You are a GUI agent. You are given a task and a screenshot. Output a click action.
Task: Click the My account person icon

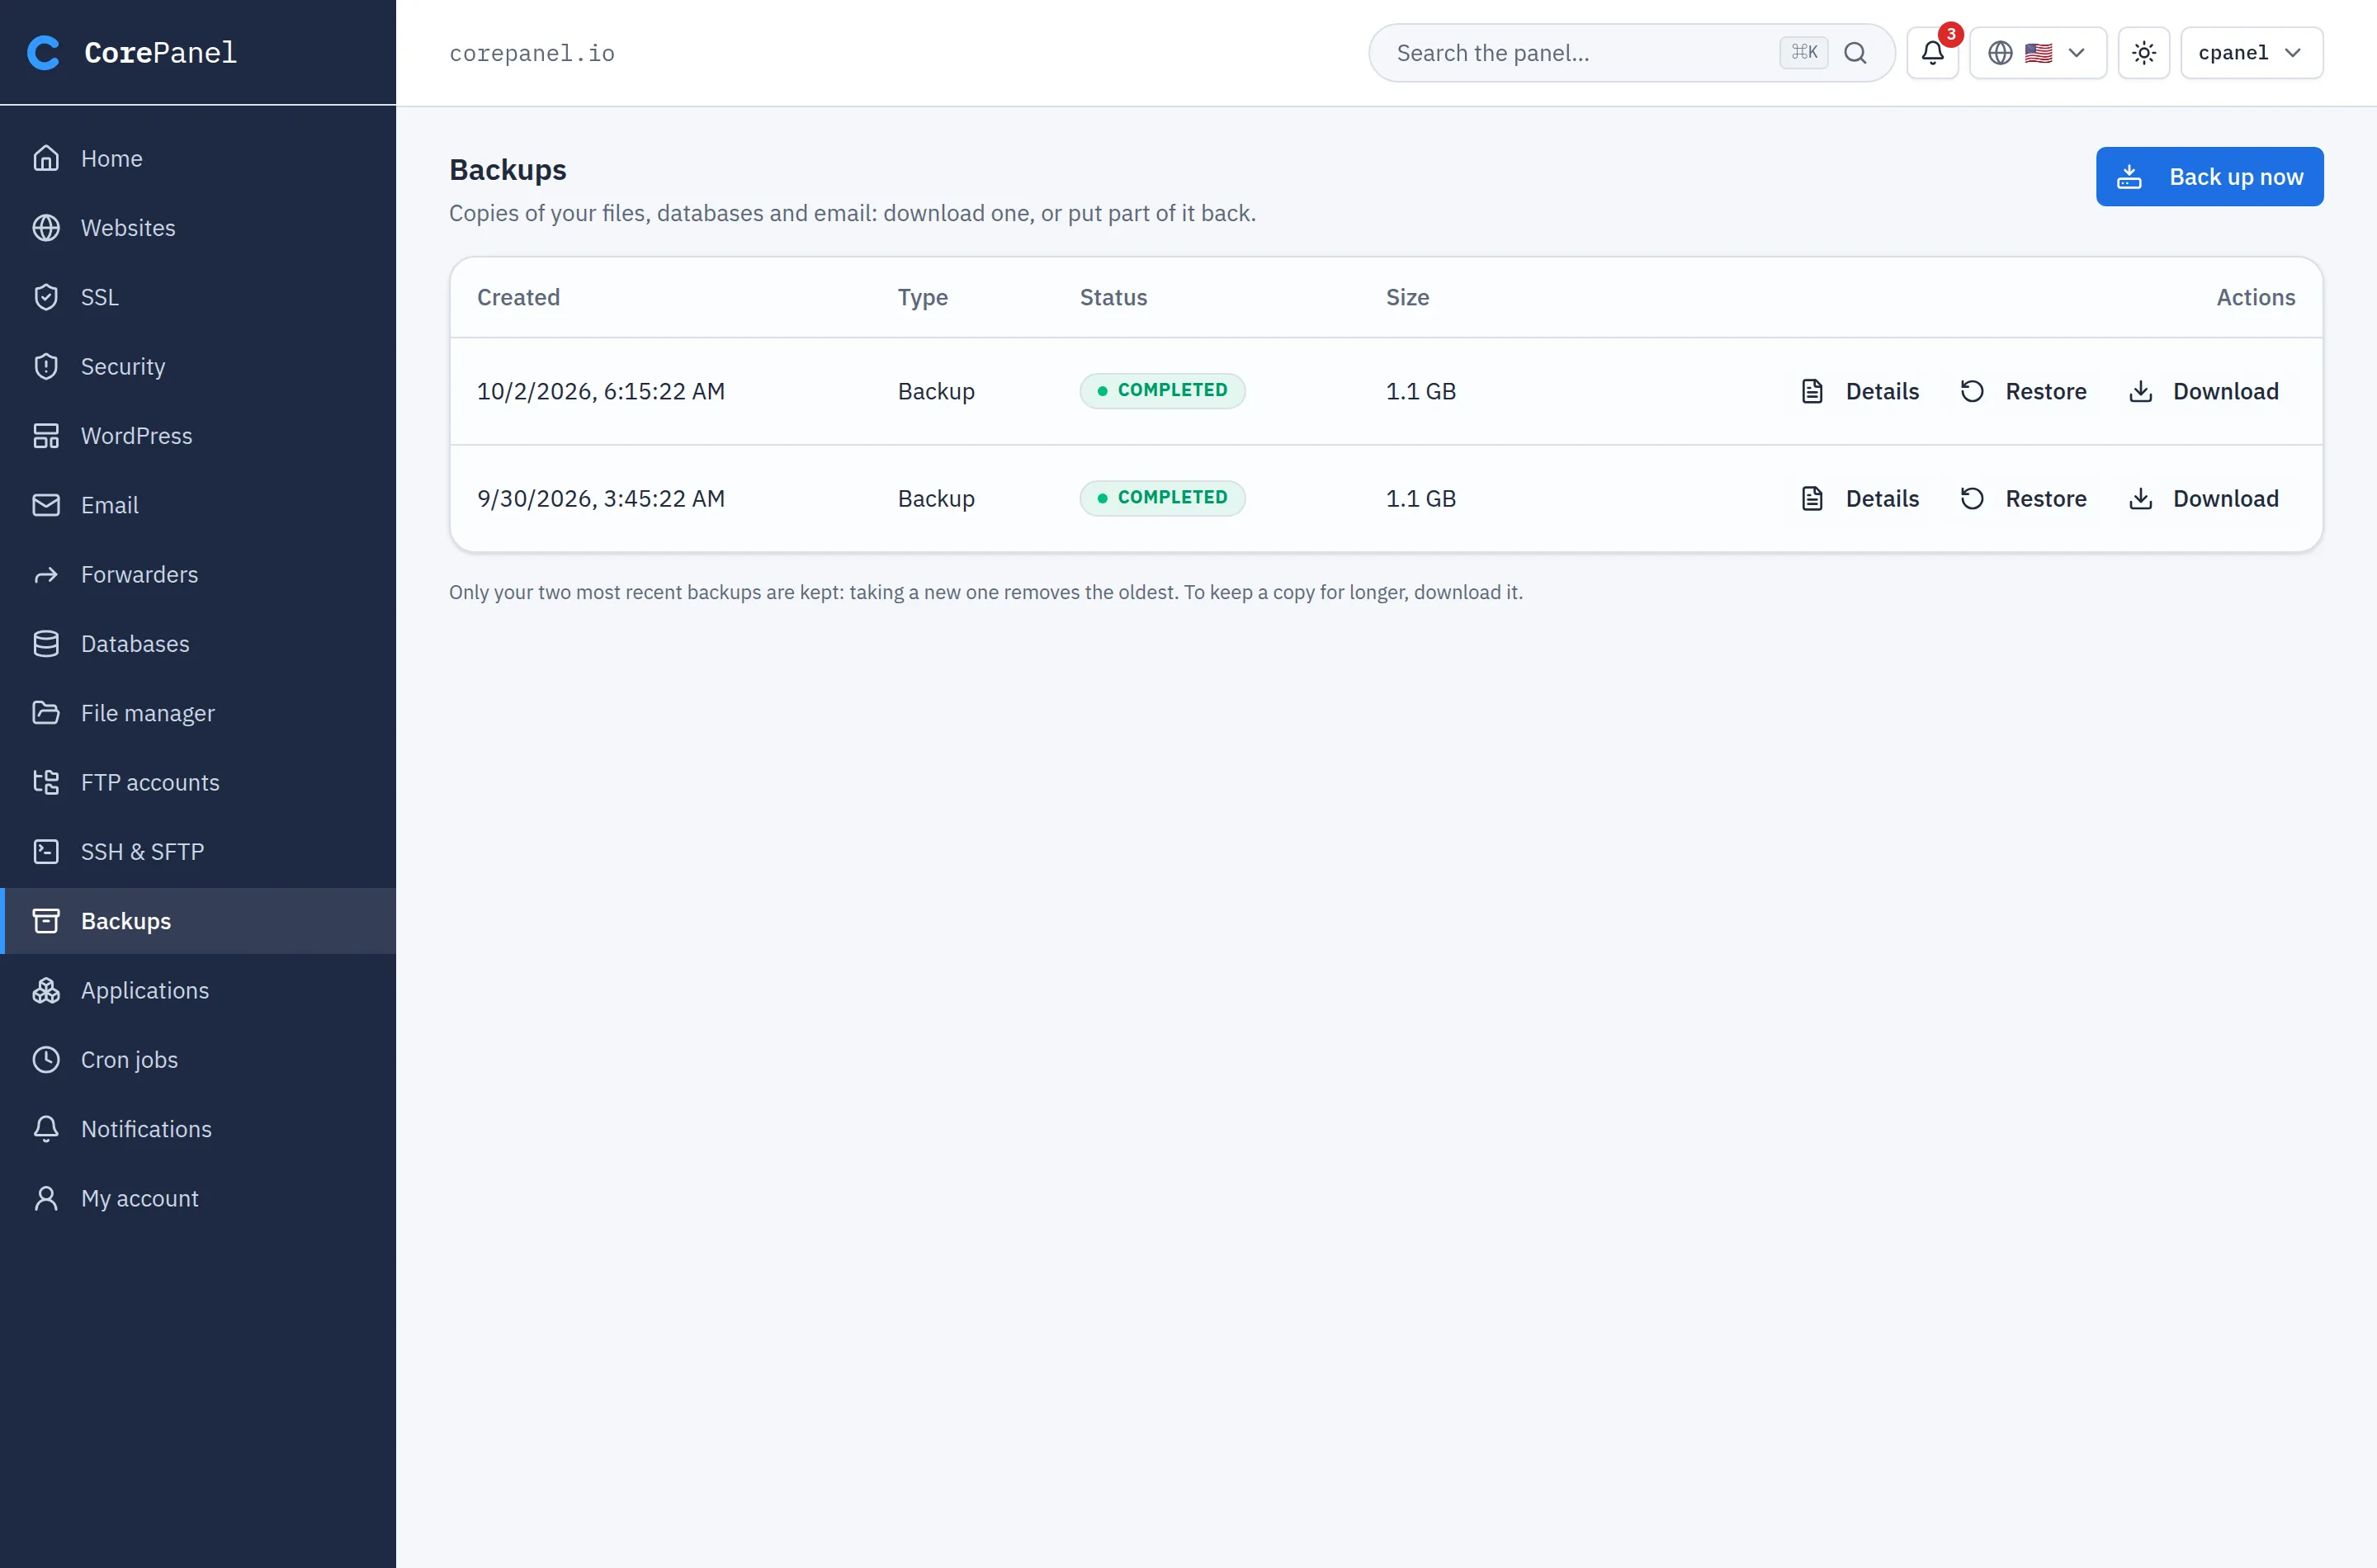46,1198
